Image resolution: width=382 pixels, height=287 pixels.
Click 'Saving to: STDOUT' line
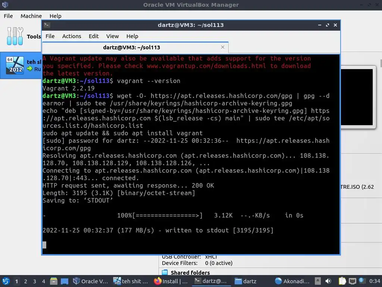coord(78,200)
